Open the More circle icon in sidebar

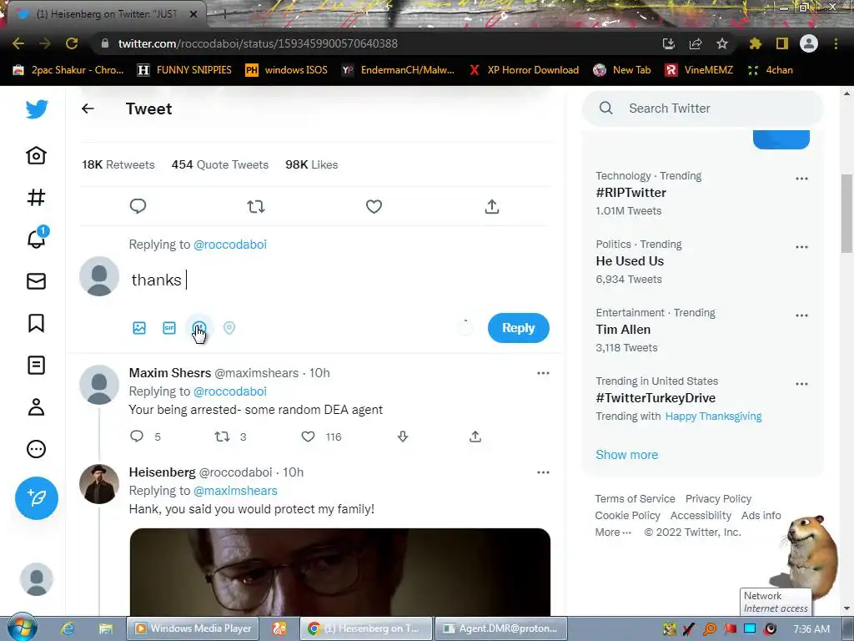37,449
